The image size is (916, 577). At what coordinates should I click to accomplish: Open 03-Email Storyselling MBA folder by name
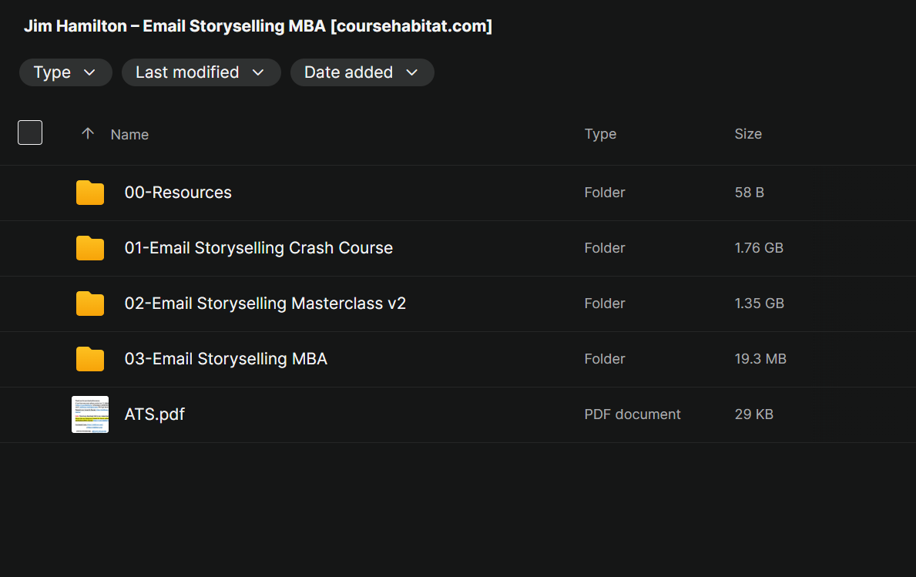click(226, 359)
